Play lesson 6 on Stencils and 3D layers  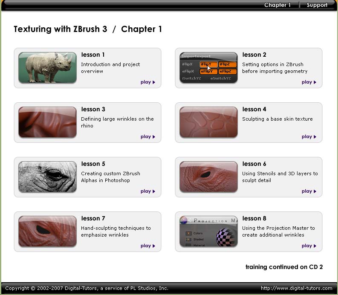coord(309,191)
